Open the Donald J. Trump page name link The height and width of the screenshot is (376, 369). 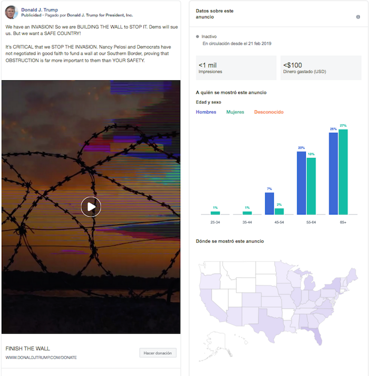point(40,10)
